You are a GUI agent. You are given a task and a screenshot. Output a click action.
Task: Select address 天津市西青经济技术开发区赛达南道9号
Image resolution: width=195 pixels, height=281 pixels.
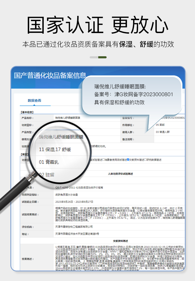[x=77, y=234]
